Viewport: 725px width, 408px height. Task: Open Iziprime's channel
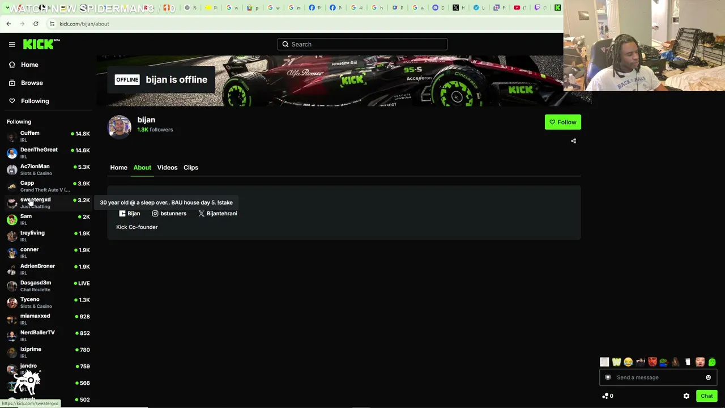click(x=48, y=352)
